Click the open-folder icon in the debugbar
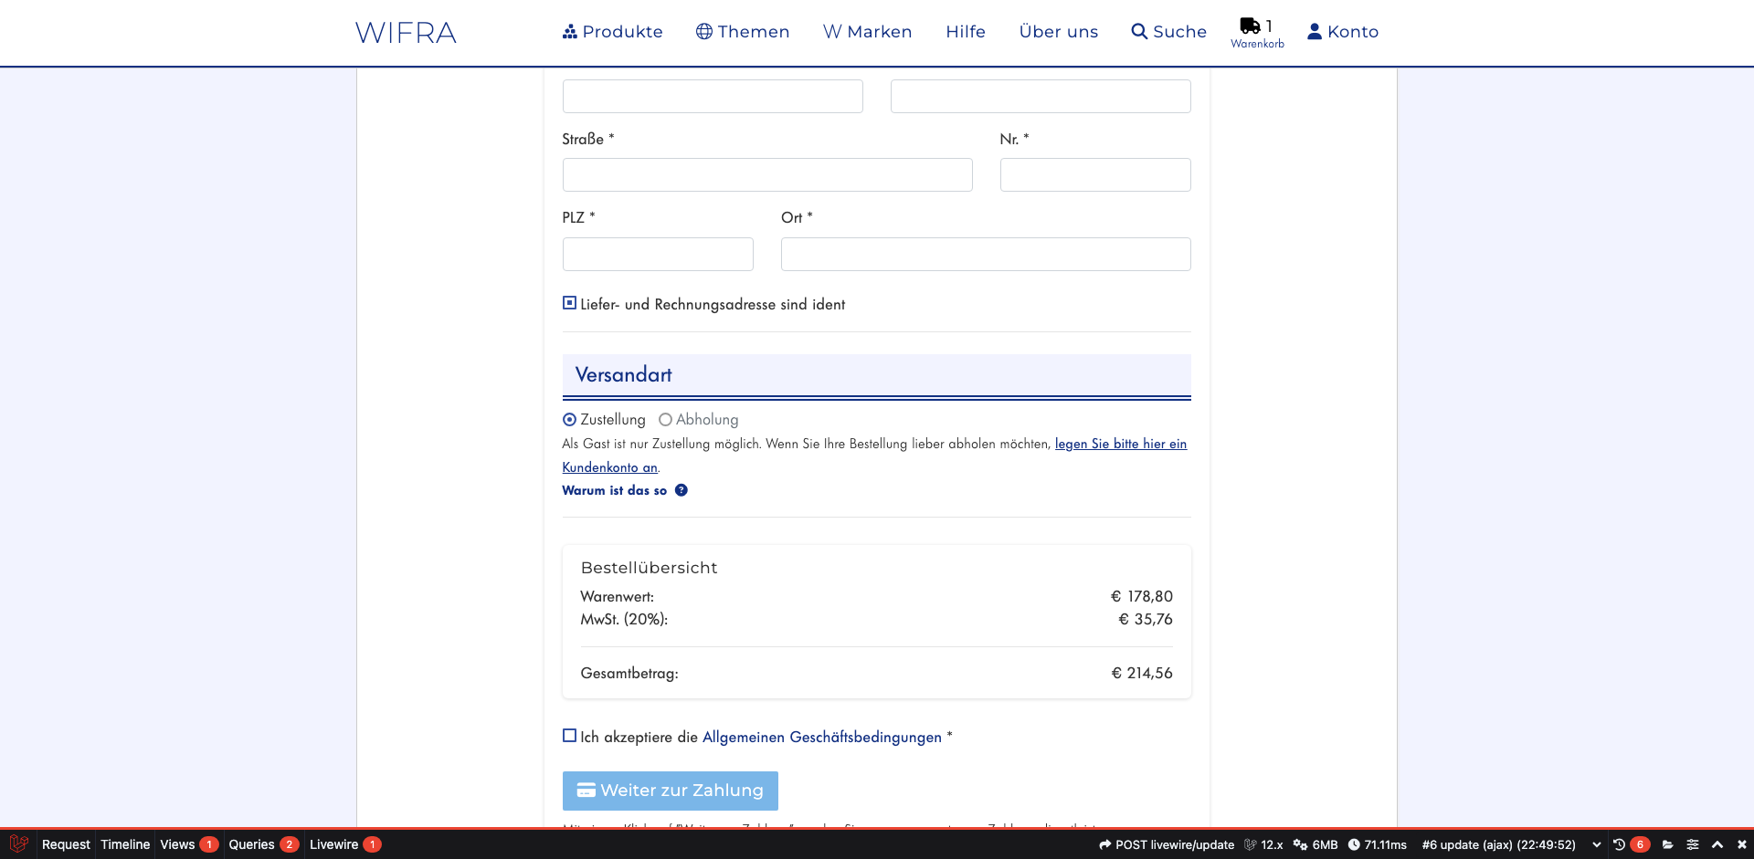Viewport: 1754px width, 859px height. 1669,844
